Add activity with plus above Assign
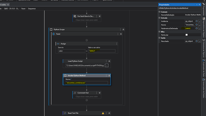This screenshot has height=116, width=206. 87,40
